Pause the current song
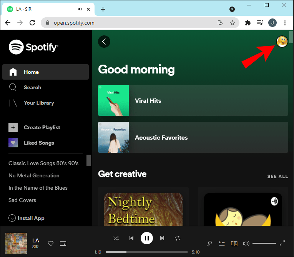 click(147, 238)
